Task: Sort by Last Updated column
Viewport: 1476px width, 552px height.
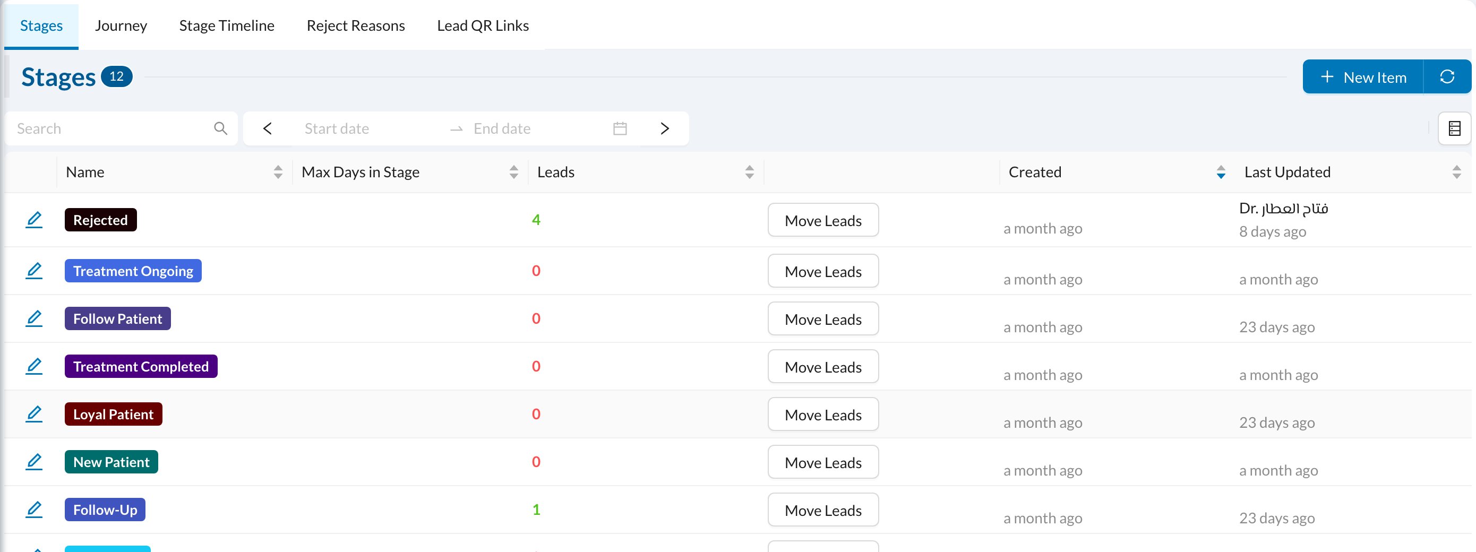Action: point(1456,172)
